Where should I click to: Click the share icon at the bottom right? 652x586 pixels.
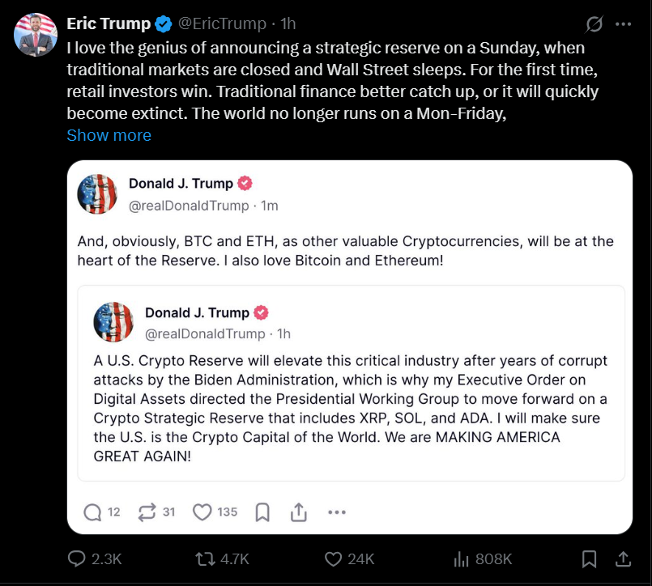click(x=623, y=558)
